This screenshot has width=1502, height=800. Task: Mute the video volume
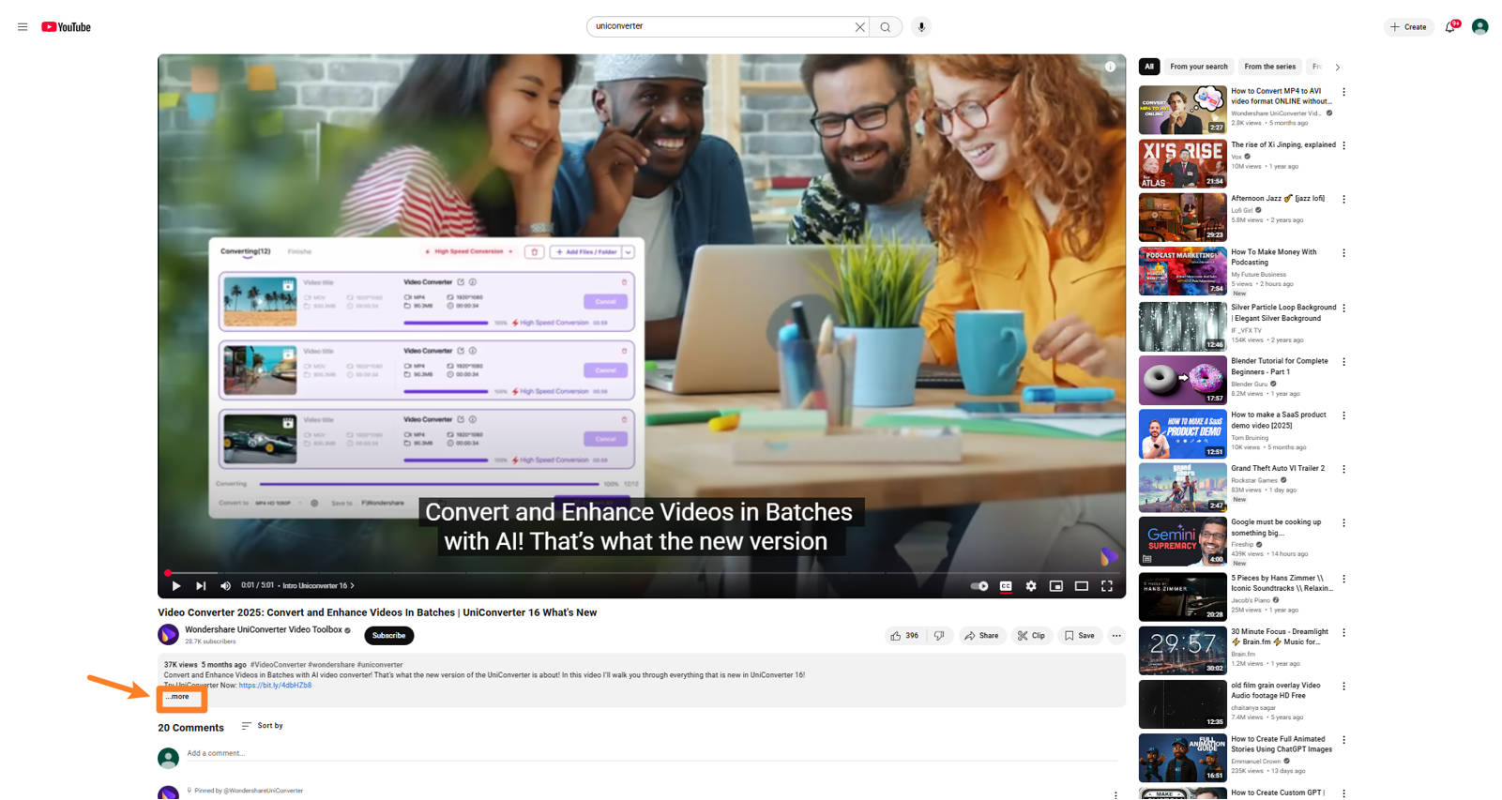coord(225,586)
